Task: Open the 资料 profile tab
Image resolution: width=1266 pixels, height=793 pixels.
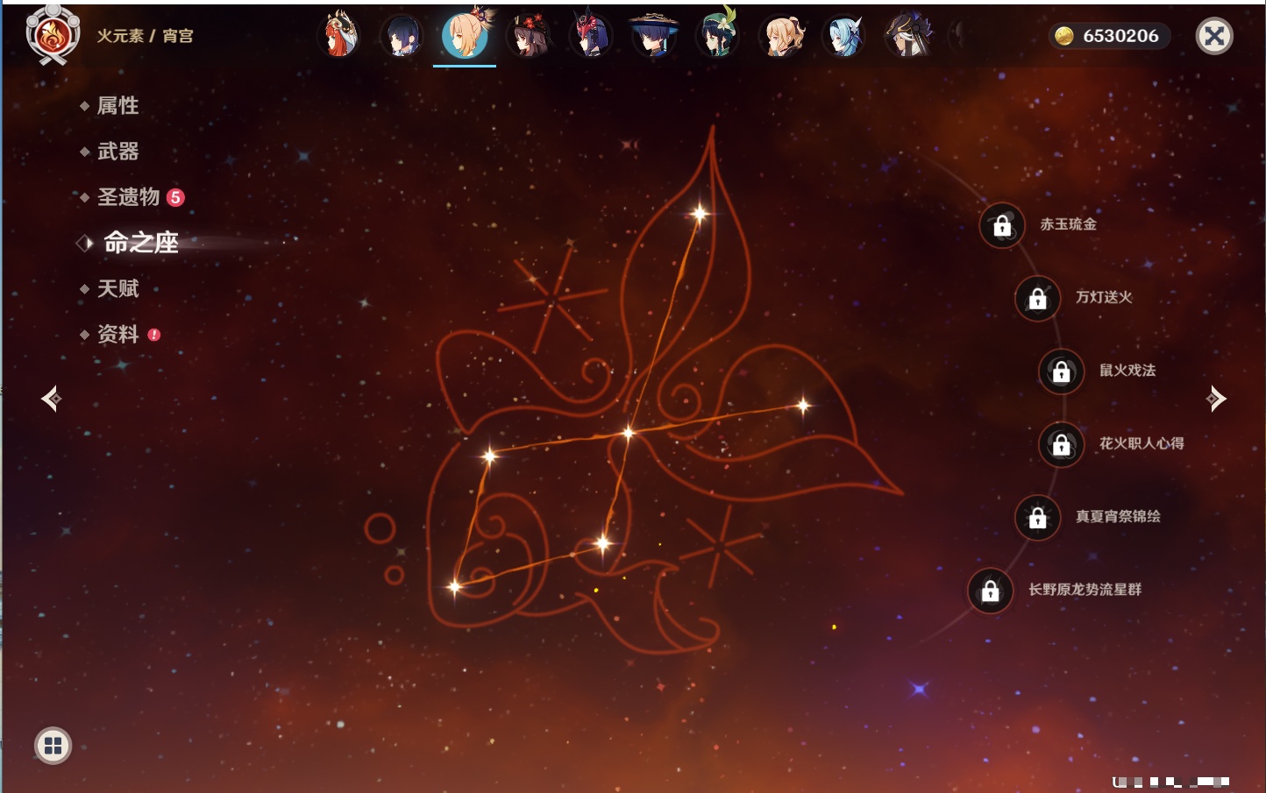Action: 117,334
